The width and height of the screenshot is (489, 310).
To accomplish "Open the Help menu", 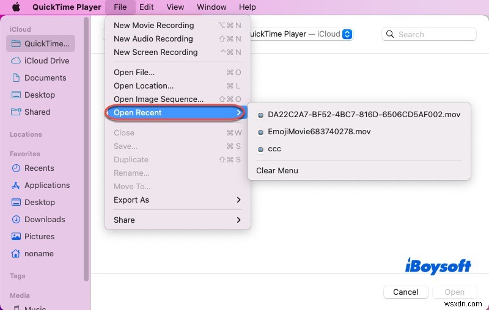I will pyautogui.click(x=248, y=7).
